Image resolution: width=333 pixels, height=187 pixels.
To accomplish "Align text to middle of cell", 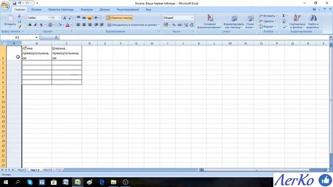I will tap(84, 18).
